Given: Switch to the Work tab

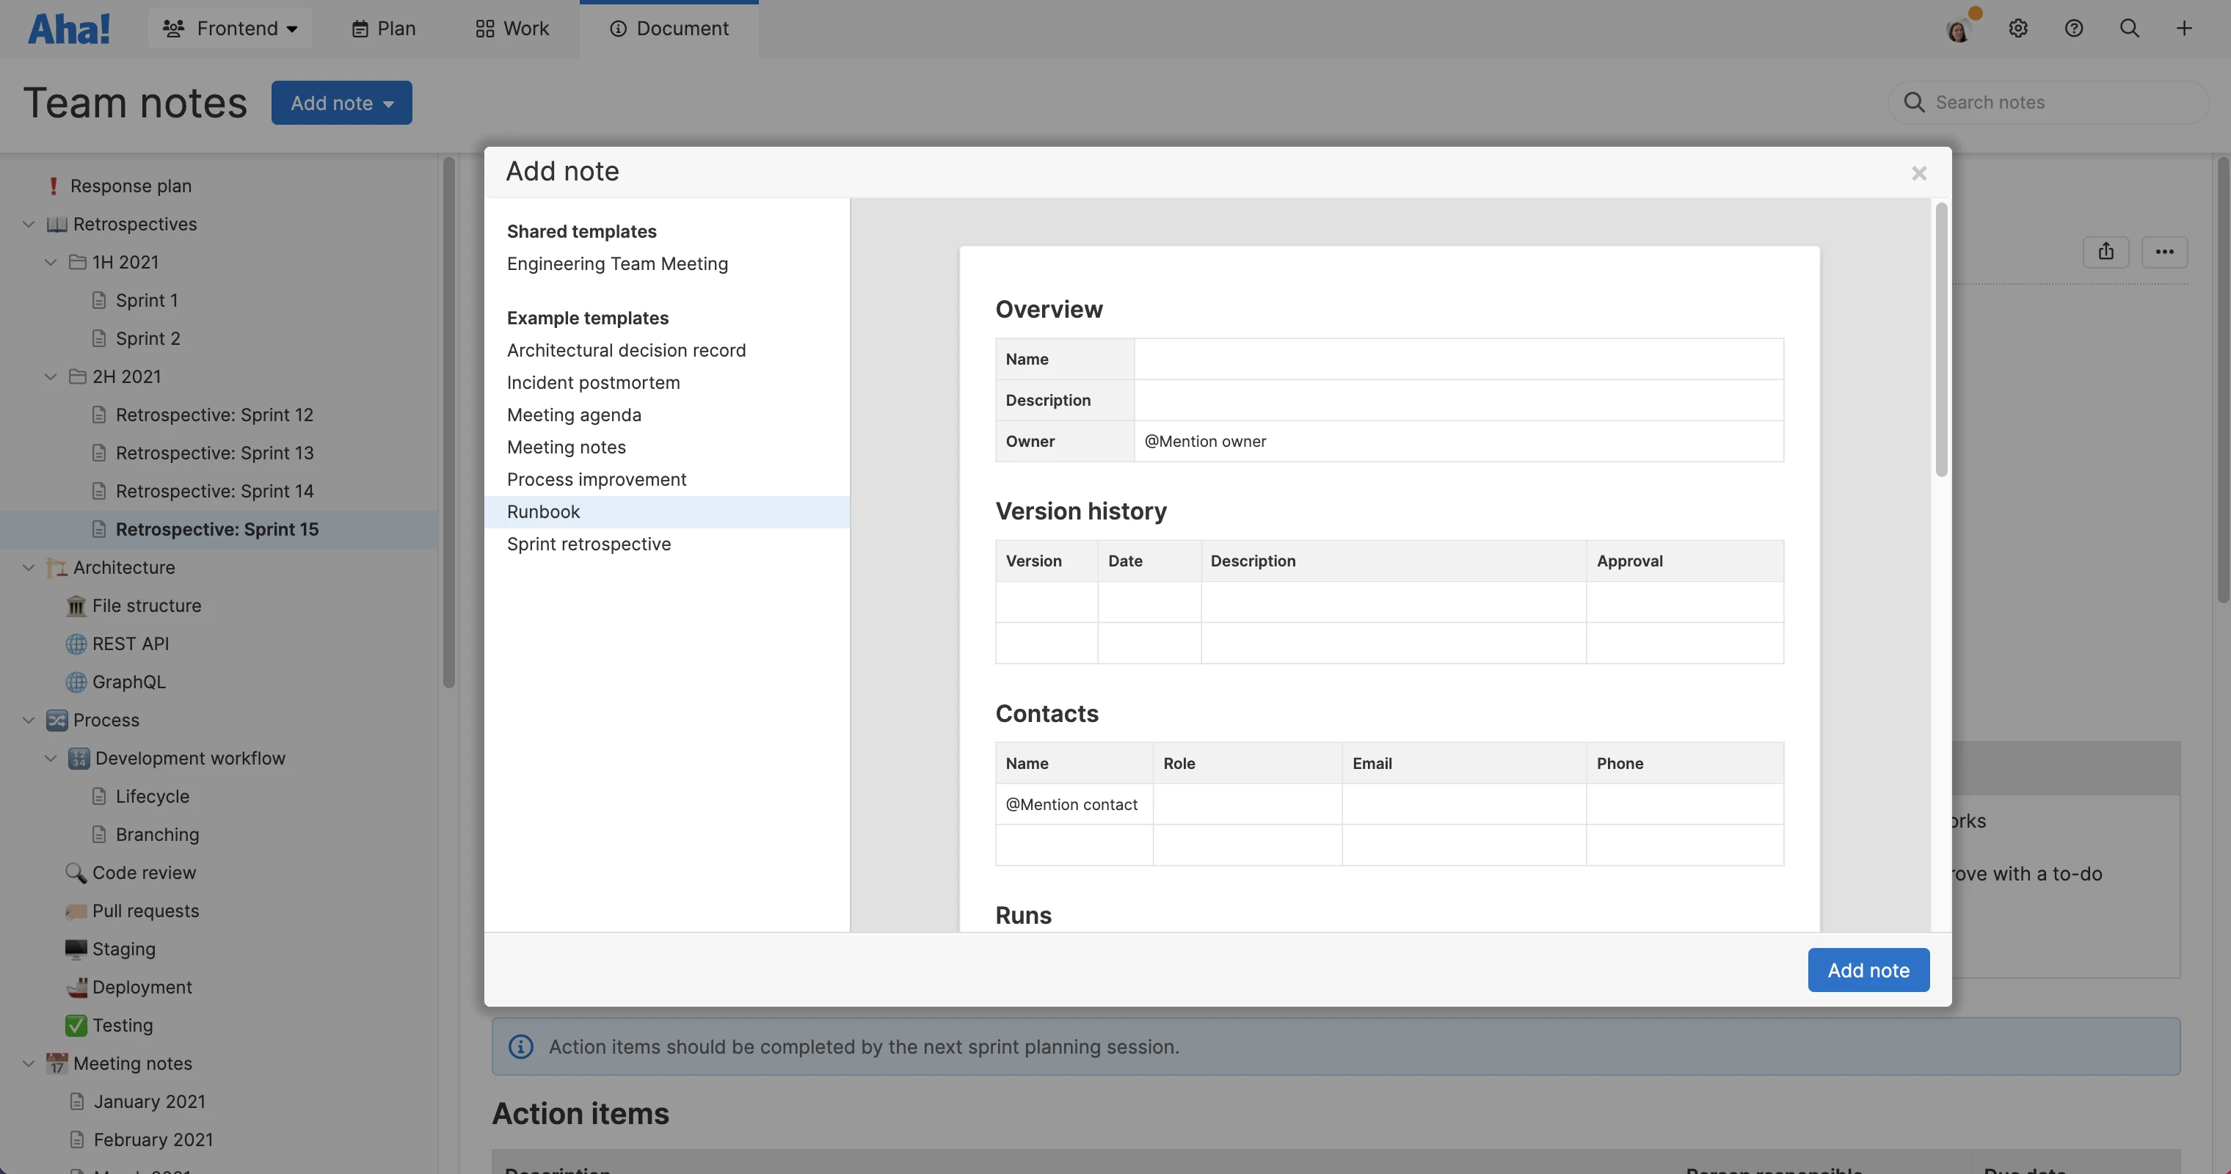Looking at the screenshot, I should tap(512, 29).
